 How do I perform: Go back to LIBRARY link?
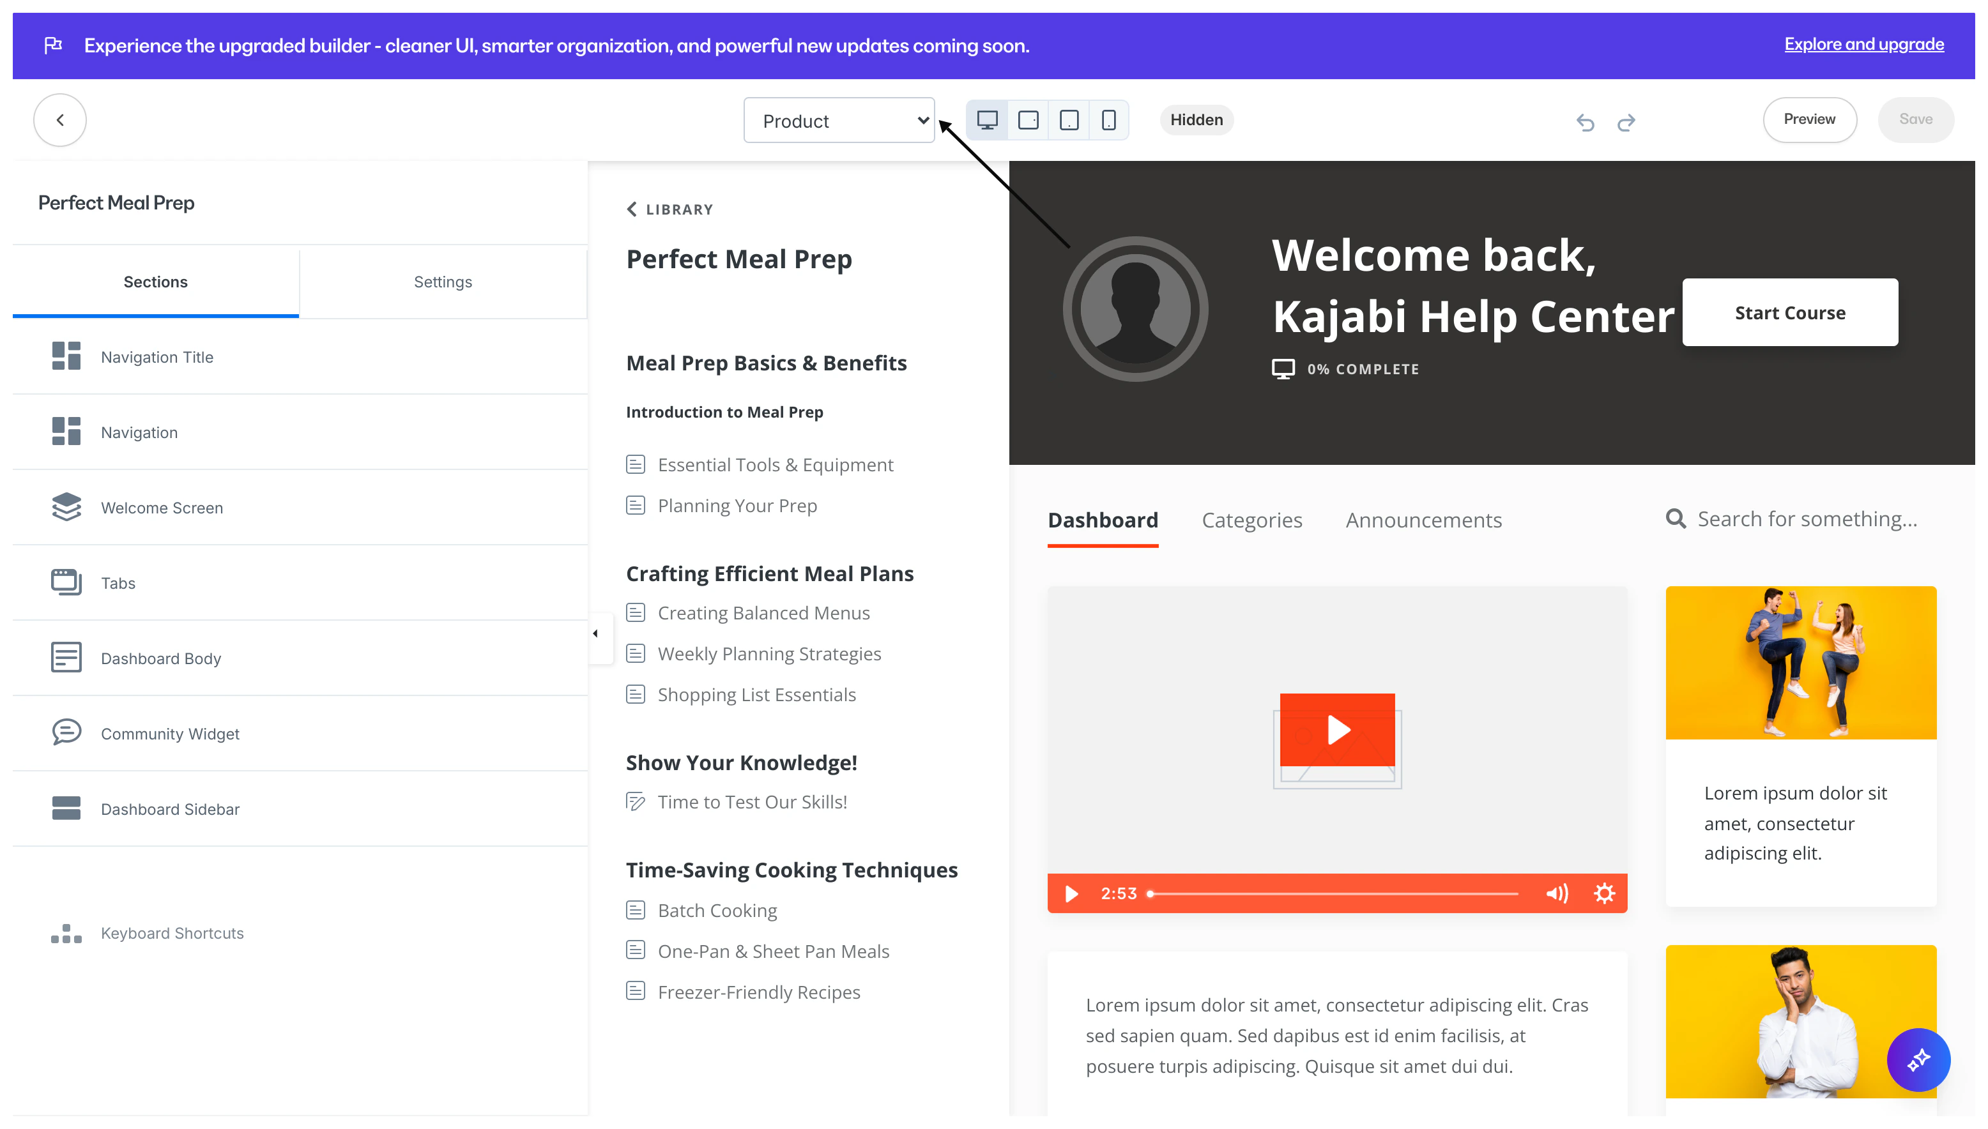[x=669, y=209]
